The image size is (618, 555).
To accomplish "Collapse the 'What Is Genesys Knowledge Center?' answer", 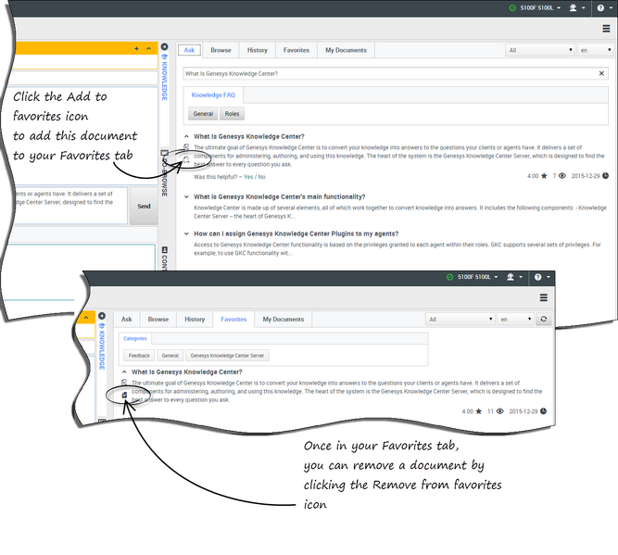I will pos(187,137).
